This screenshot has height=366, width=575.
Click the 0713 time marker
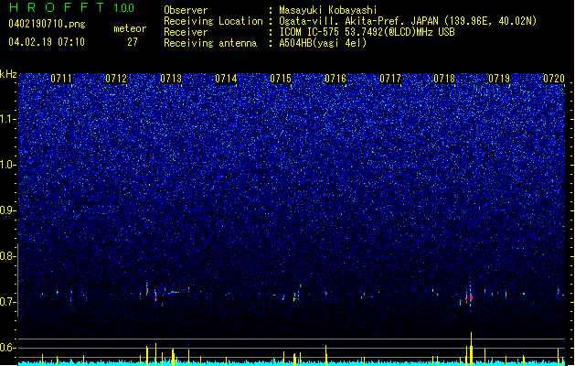[x=171, y=79]
